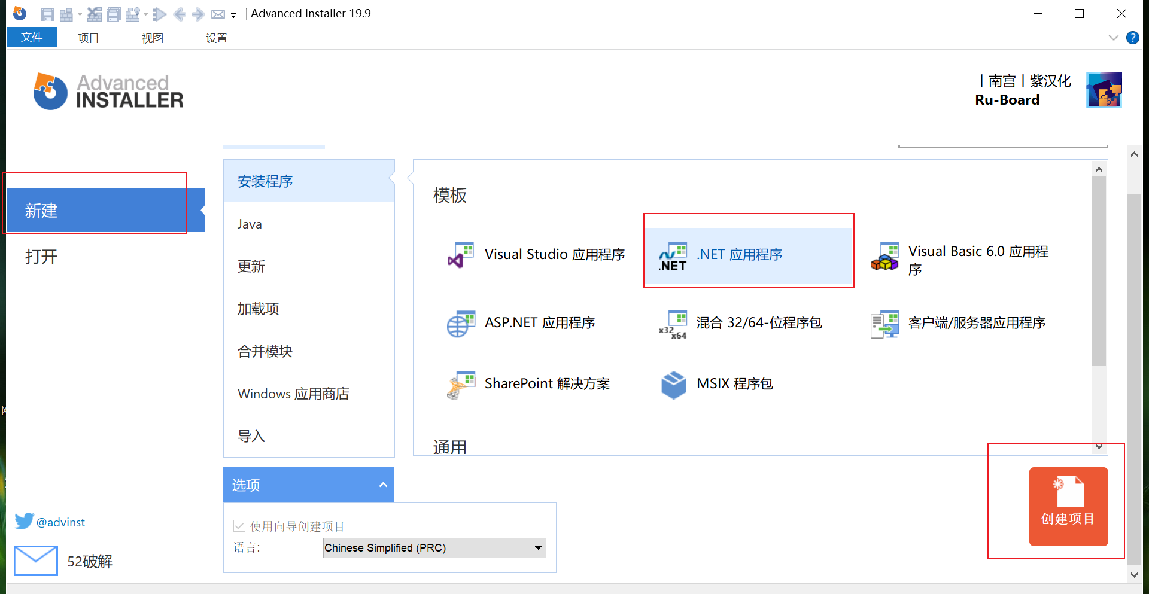Click the Advanced Installer app icon in title bar

[x=19, y=13]
